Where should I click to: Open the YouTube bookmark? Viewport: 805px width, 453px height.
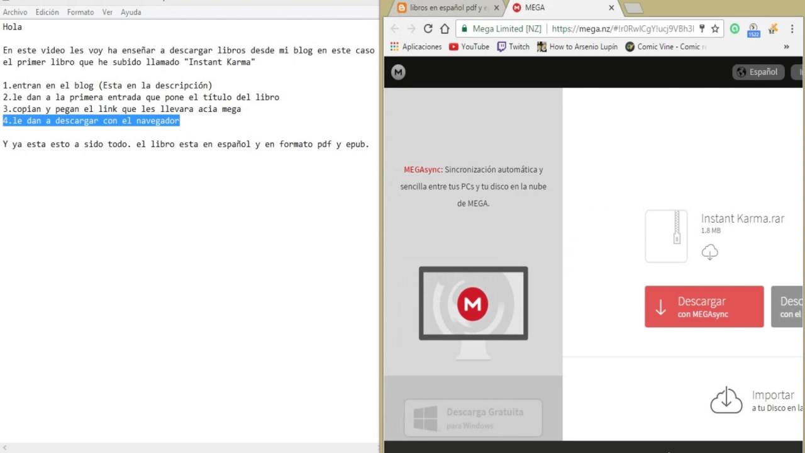click(469, 47)
